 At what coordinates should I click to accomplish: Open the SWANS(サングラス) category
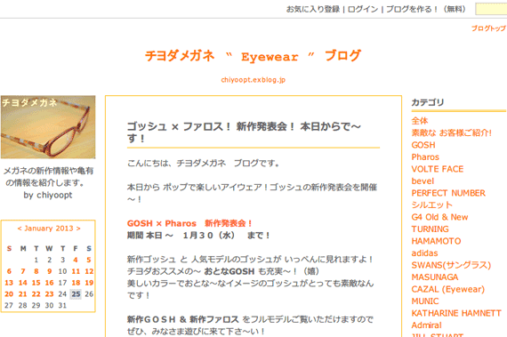[x=451, y=265]
